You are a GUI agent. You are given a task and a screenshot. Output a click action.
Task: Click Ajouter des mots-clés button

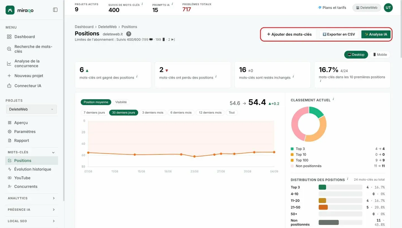coord(289,34)
